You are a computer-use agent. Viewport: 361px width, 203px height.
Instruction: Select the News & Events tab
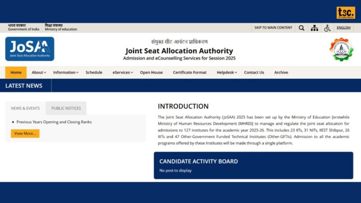(x=25, y=108)
